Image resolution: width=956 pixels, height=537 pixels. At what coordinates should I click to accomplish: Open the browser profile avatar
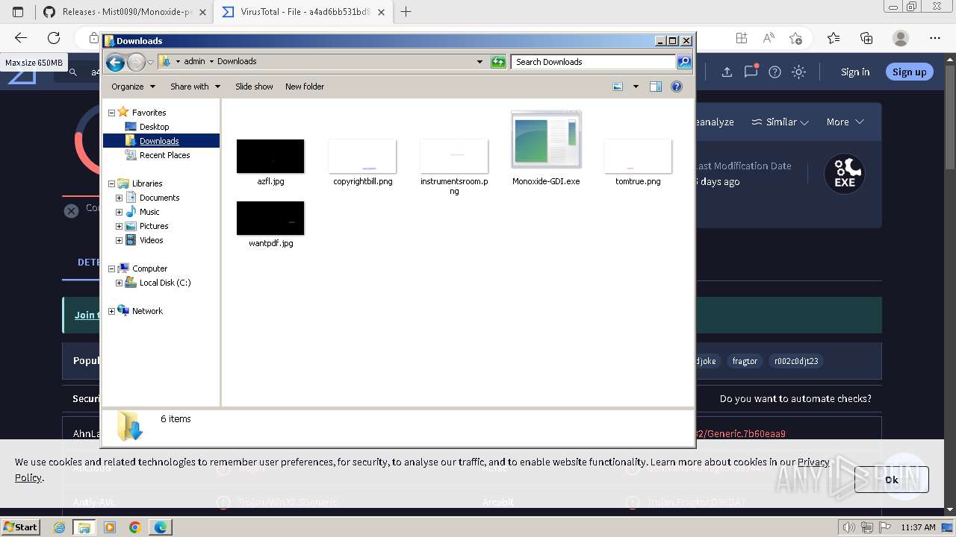coord(901,38)
